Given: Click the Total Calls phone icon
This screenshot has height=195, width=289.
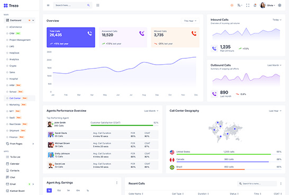Looking at the screenshot, I should (x=89, y=33).
